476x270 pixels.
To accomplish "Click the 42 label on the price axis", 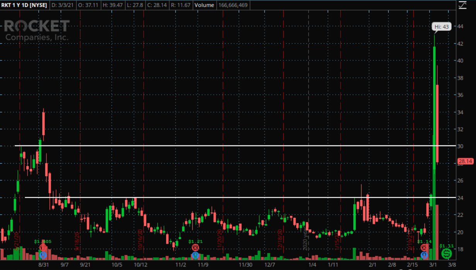I will point(461,43).
